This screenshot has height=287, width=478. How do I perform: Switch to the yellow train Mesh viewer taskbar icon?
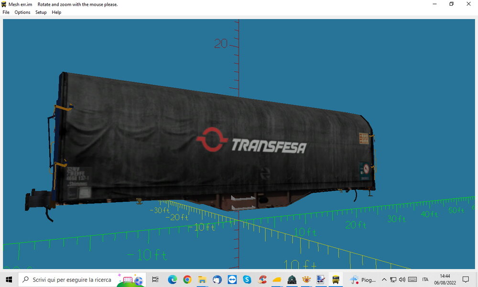(336, 279)
